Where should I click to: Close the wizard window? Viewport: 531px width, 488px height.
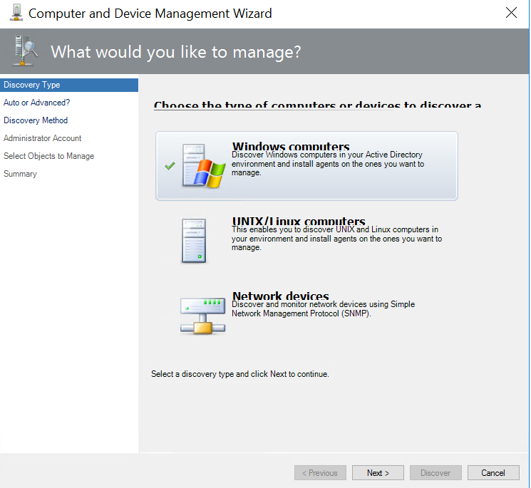pos(511,13)
